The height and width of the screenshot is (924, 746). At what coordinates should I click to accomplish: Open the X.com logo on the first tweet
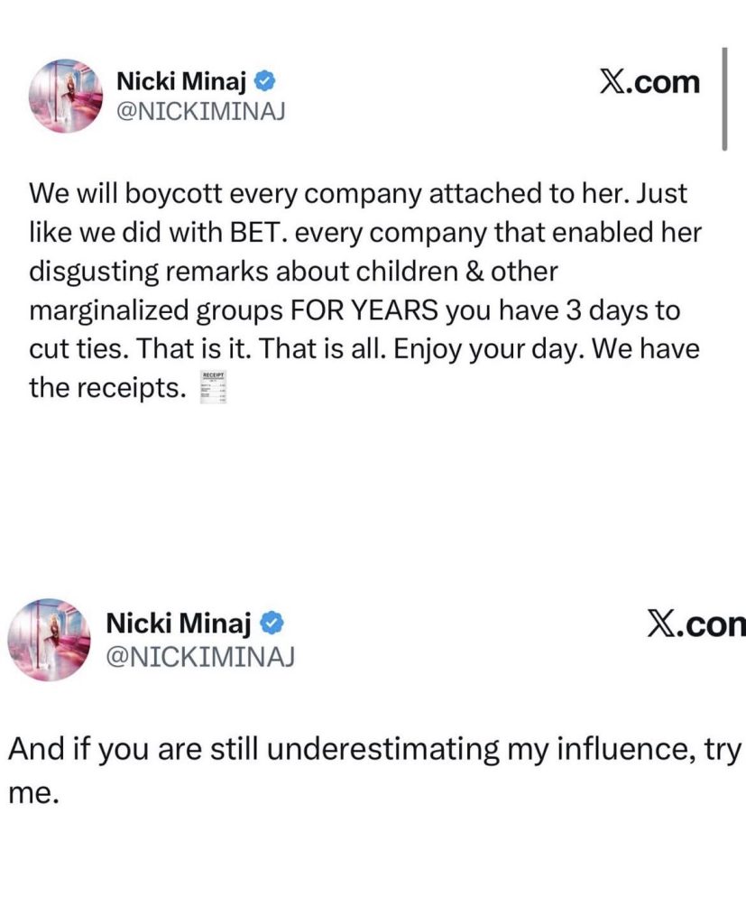(649, 82)
